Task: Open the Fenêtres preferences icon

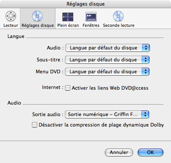Action: click(x=91, y=17)
